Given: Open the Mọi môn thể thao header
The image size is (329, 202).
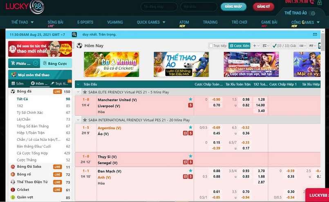Looking at the screenshot, I should (40, 75).
